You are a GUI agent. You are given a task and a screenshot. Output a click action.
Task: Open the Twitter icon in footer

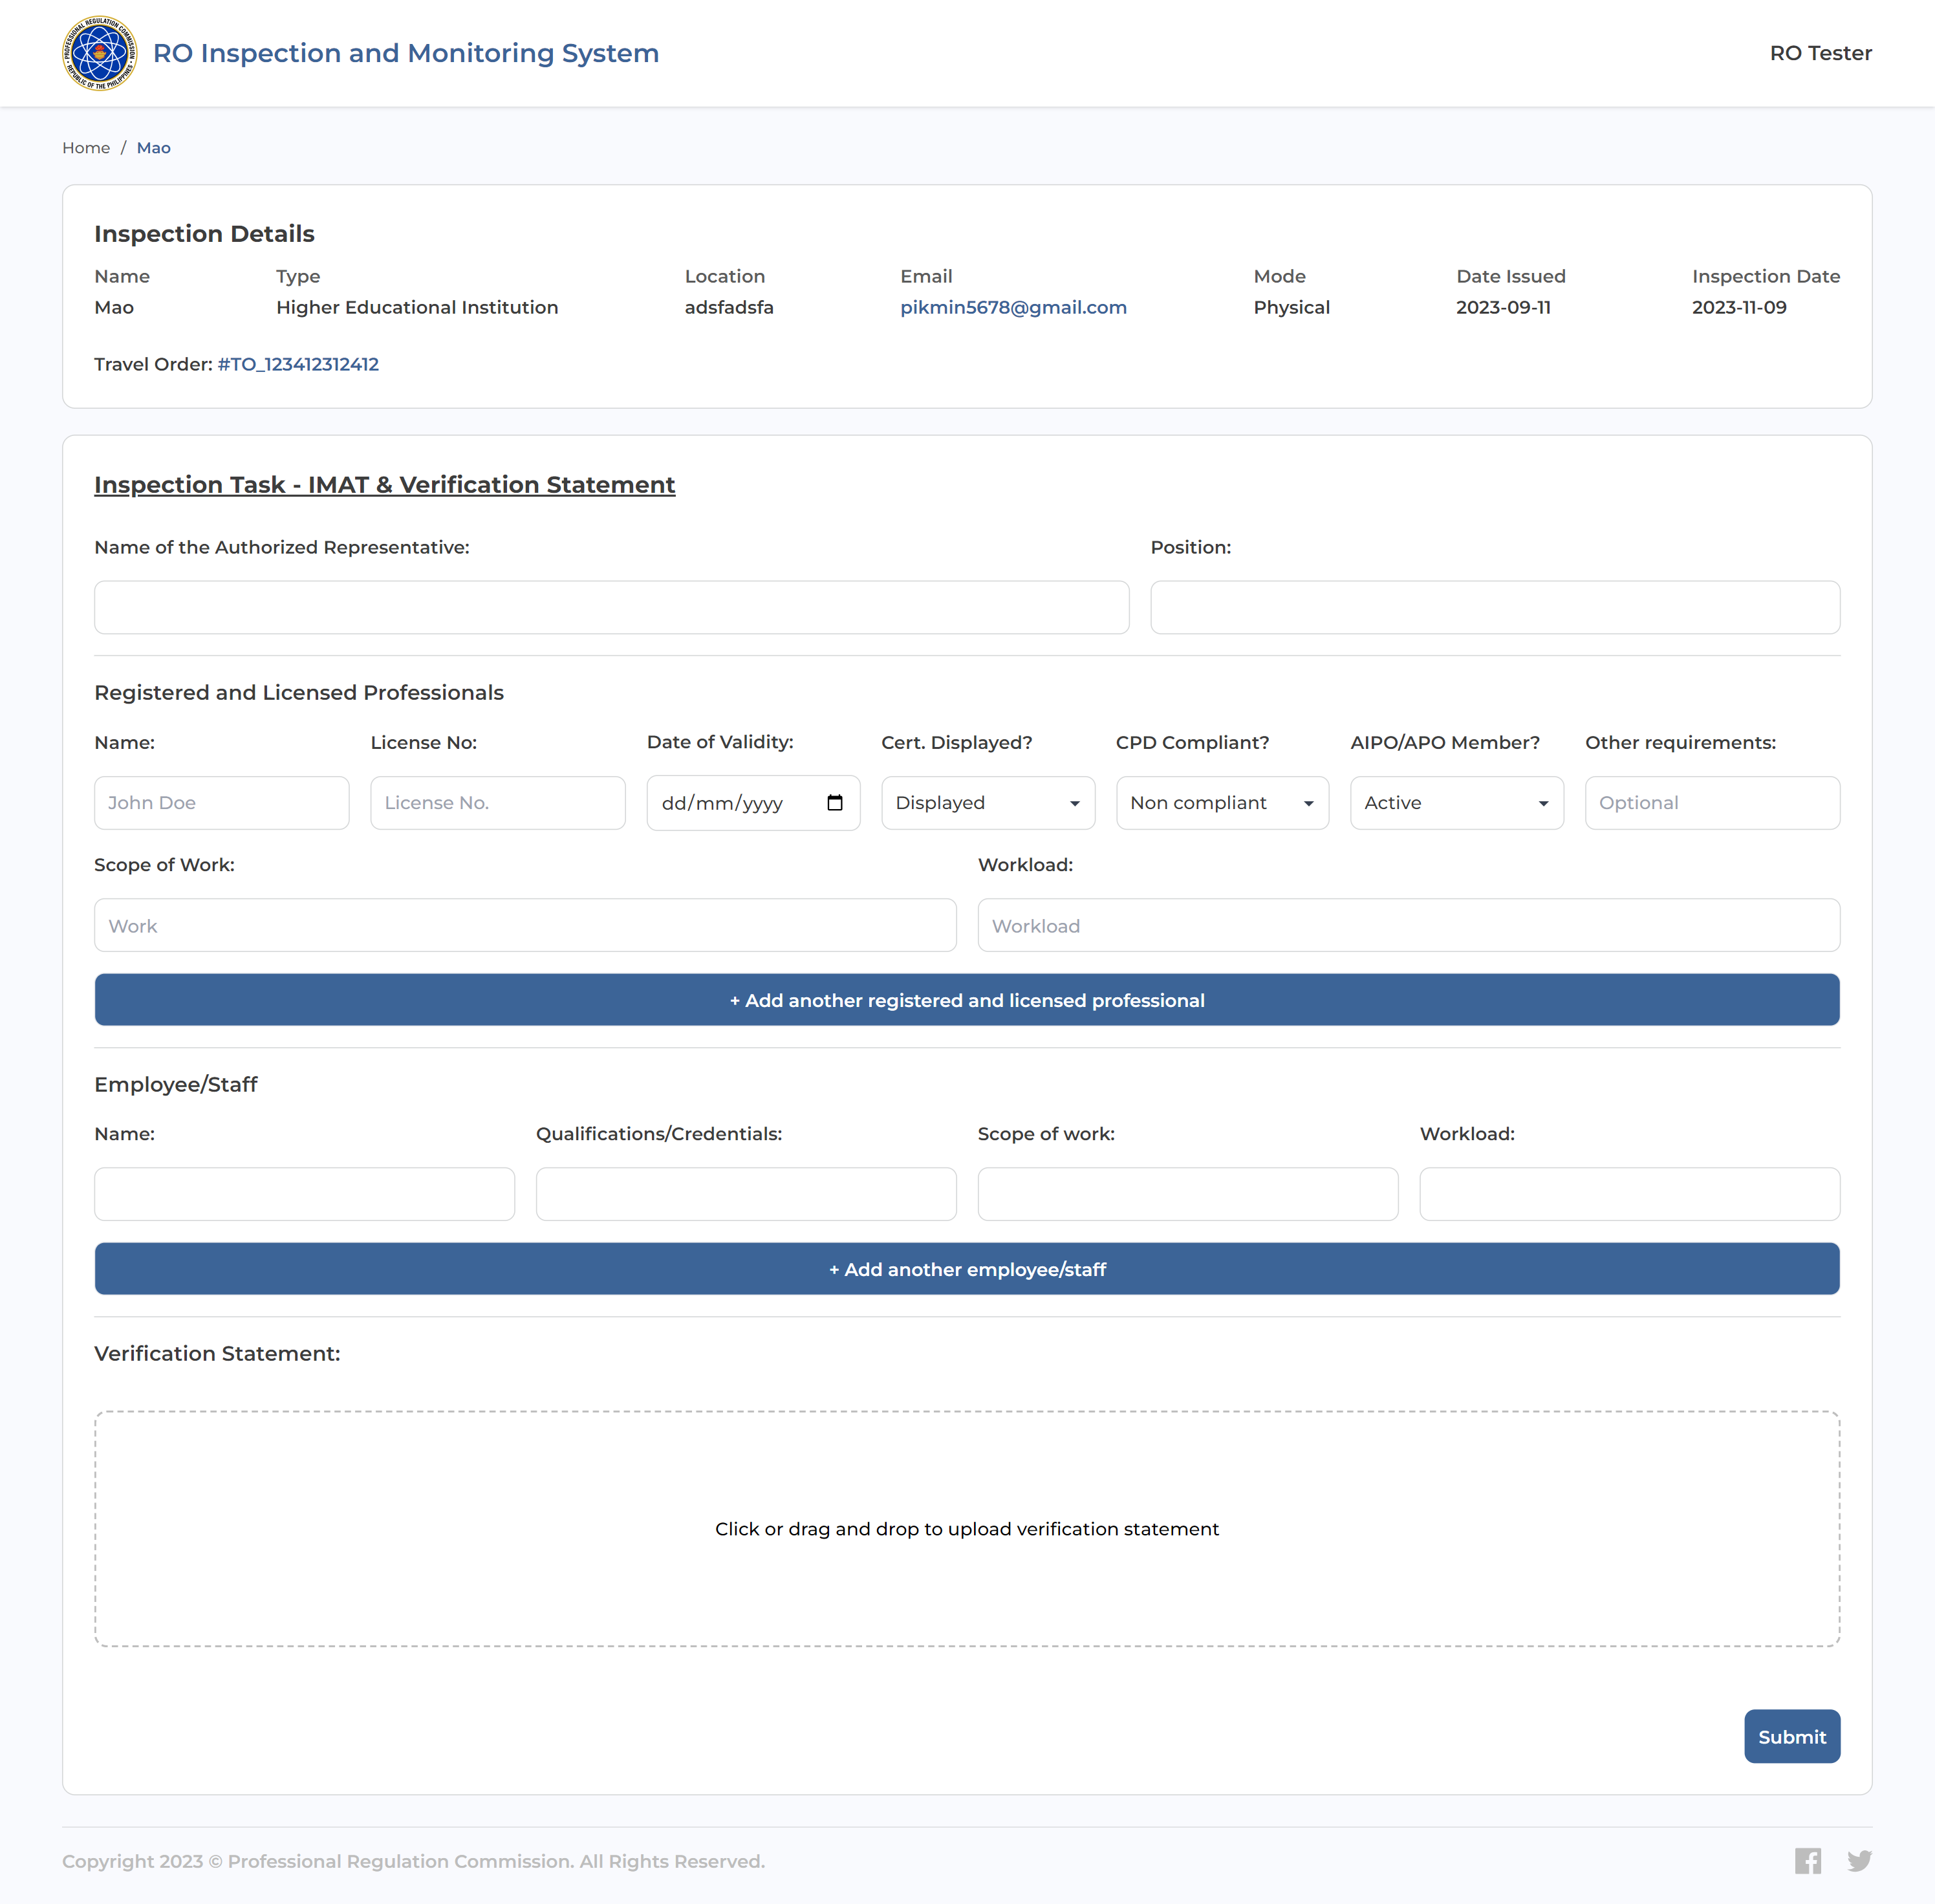point(1859,1860)
